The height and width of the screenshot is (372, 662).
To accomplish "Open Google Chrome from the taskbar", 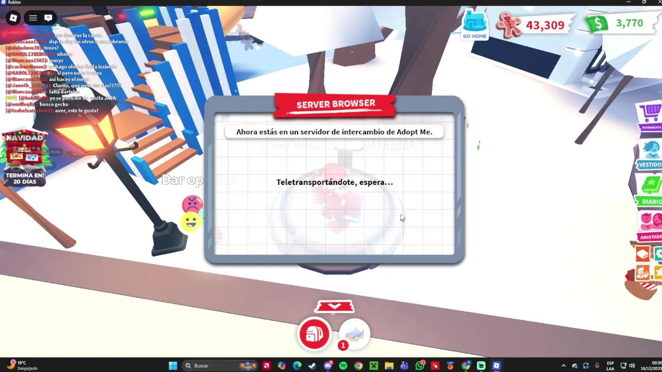I will [358, 366].
